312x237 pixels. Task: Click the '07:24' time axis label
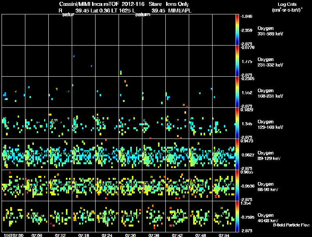pyautogui.click(x=107, y=235)
